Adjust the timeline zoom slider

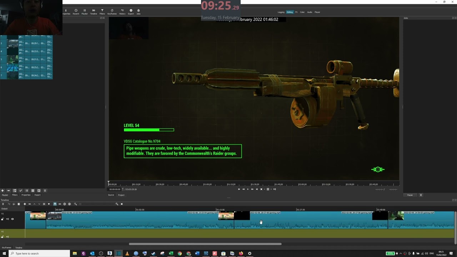tap(96, 204)
